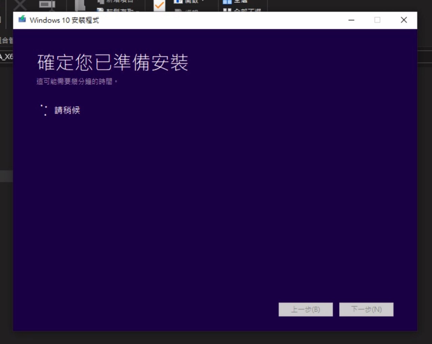432x344 pixels.
Task: Click the Delete X icon in File Explorer ribbon
Action: [x=20, y=5]
